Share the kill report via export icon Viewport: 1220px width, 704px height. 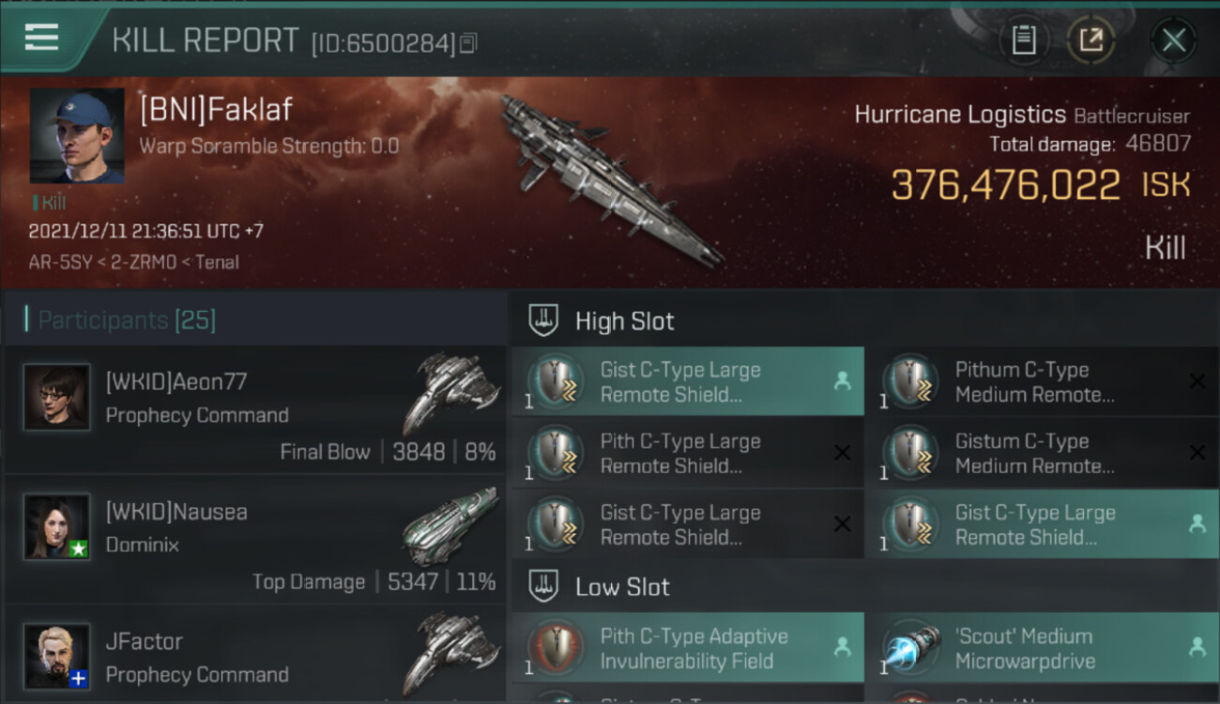1090,40
